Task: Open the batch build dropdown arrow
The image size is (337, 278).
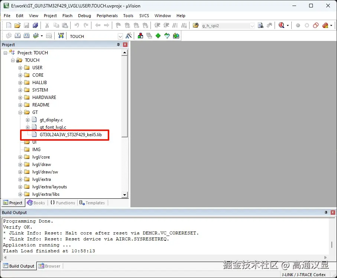Action: [x=42, y=36]
